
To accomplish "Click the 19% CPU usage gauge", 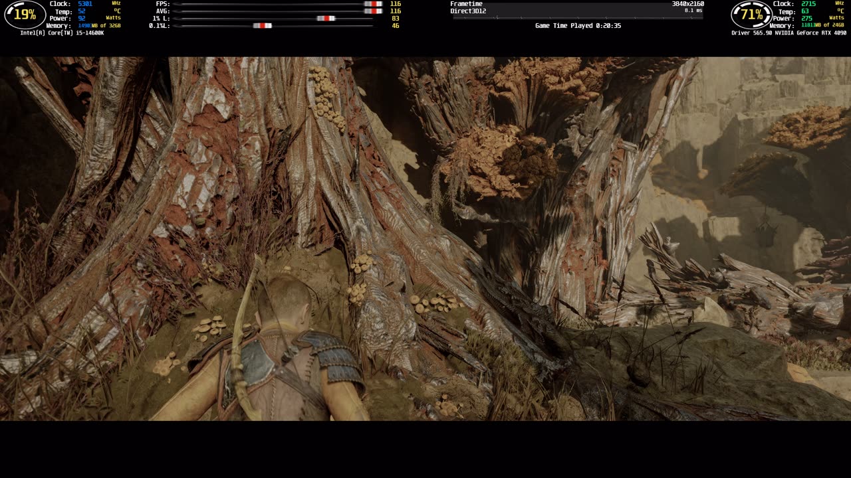I will click(25, 15).
